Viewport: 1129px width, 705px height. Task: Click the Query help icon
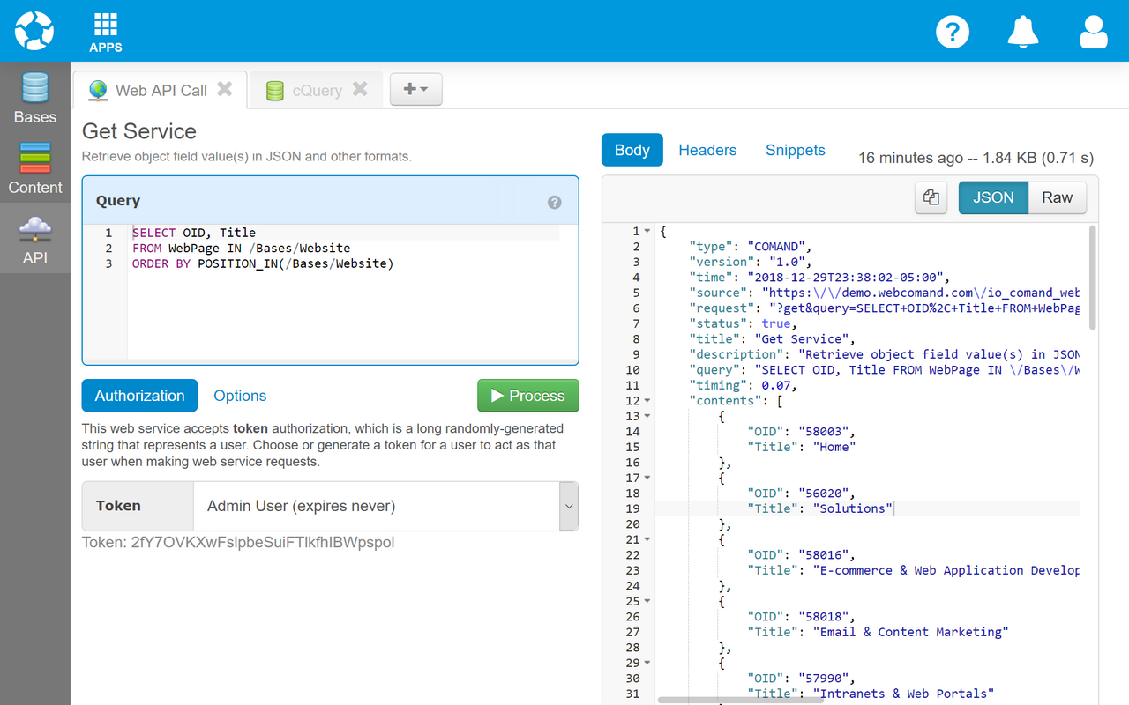click(554, 202)
